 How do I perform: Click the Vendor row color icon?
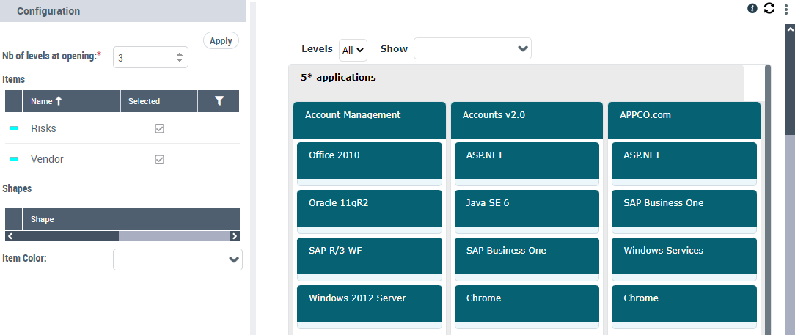(x=14, y=159)
